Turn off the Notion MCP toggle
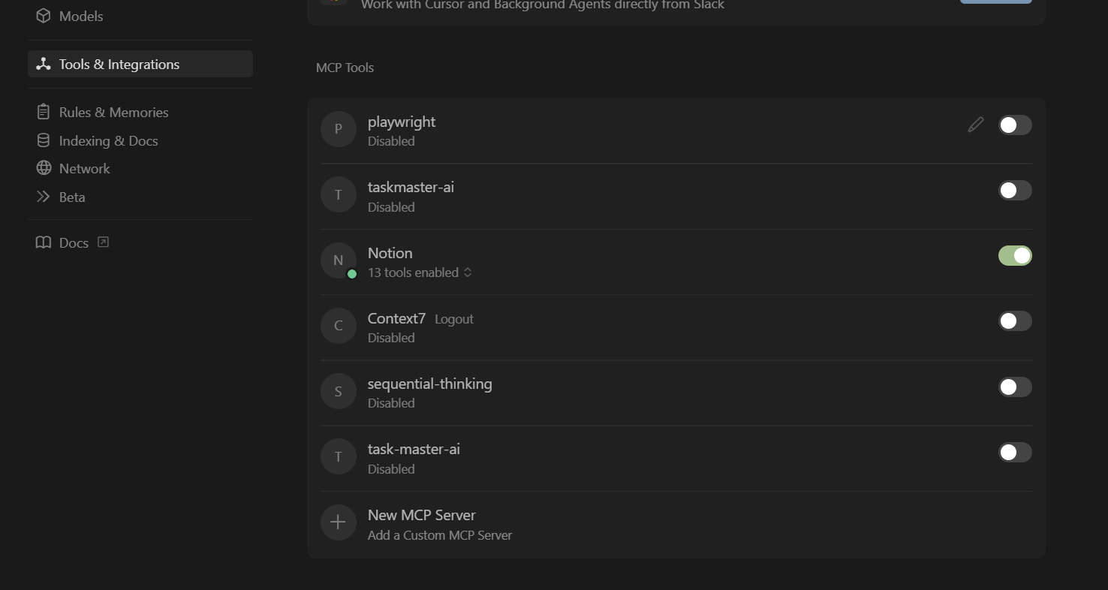This screenshot has width=1108, height=590. tap(1015, 256)
